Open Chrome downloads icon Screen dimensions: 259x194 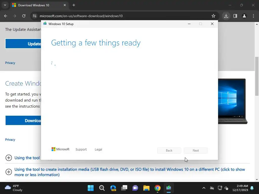pos(226,16)
